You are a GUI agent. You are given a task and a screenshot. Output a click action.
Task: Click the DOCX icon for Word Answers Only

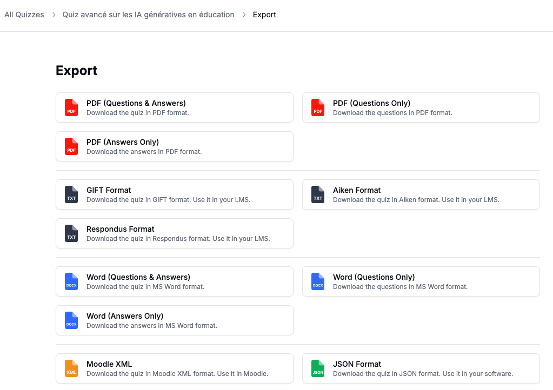click(x=71, y=320)
